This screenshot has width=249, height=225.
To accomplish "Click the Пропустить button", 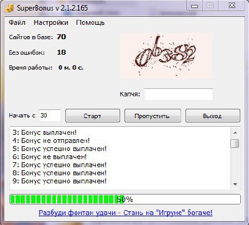I will (x=153, y=116).
